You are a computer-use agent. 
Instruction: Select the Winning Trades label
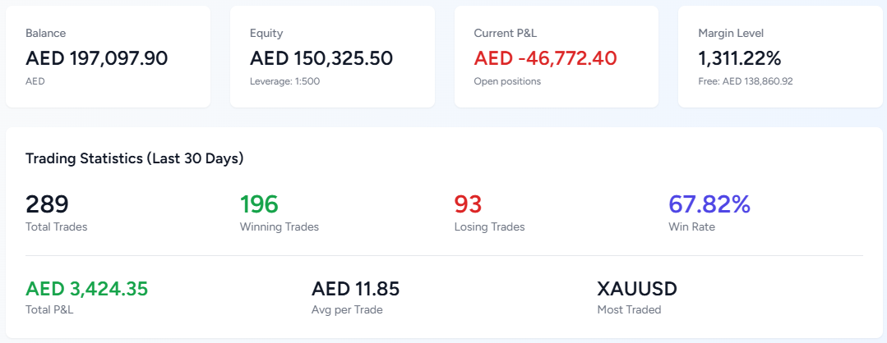point(279,226)
